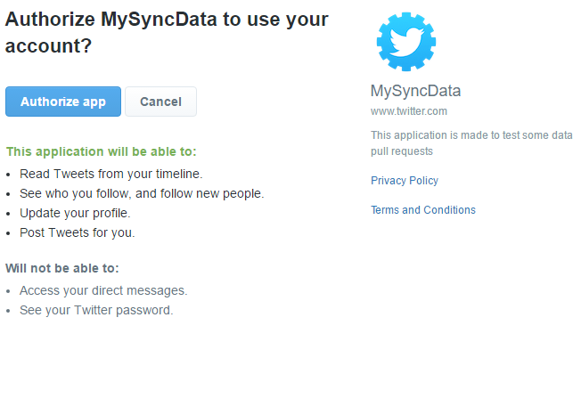Open the Privacy Policy link
The width and height of the screenshot is (581, 407).
point(405,181)
